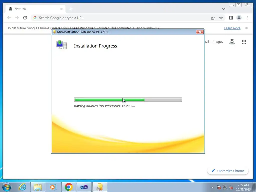Click Customize Chrome button

point(228,171)
